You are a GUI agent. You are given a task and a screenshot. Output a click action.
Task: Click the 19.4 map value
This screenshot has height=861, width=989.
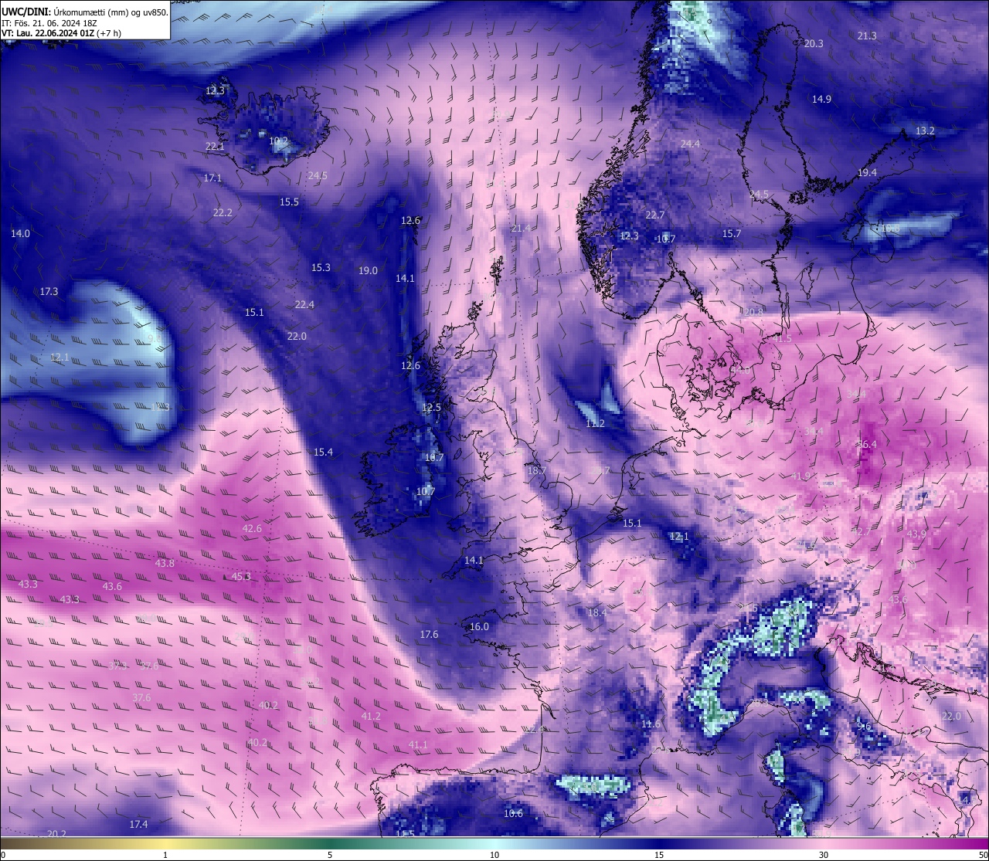point(867,172)
